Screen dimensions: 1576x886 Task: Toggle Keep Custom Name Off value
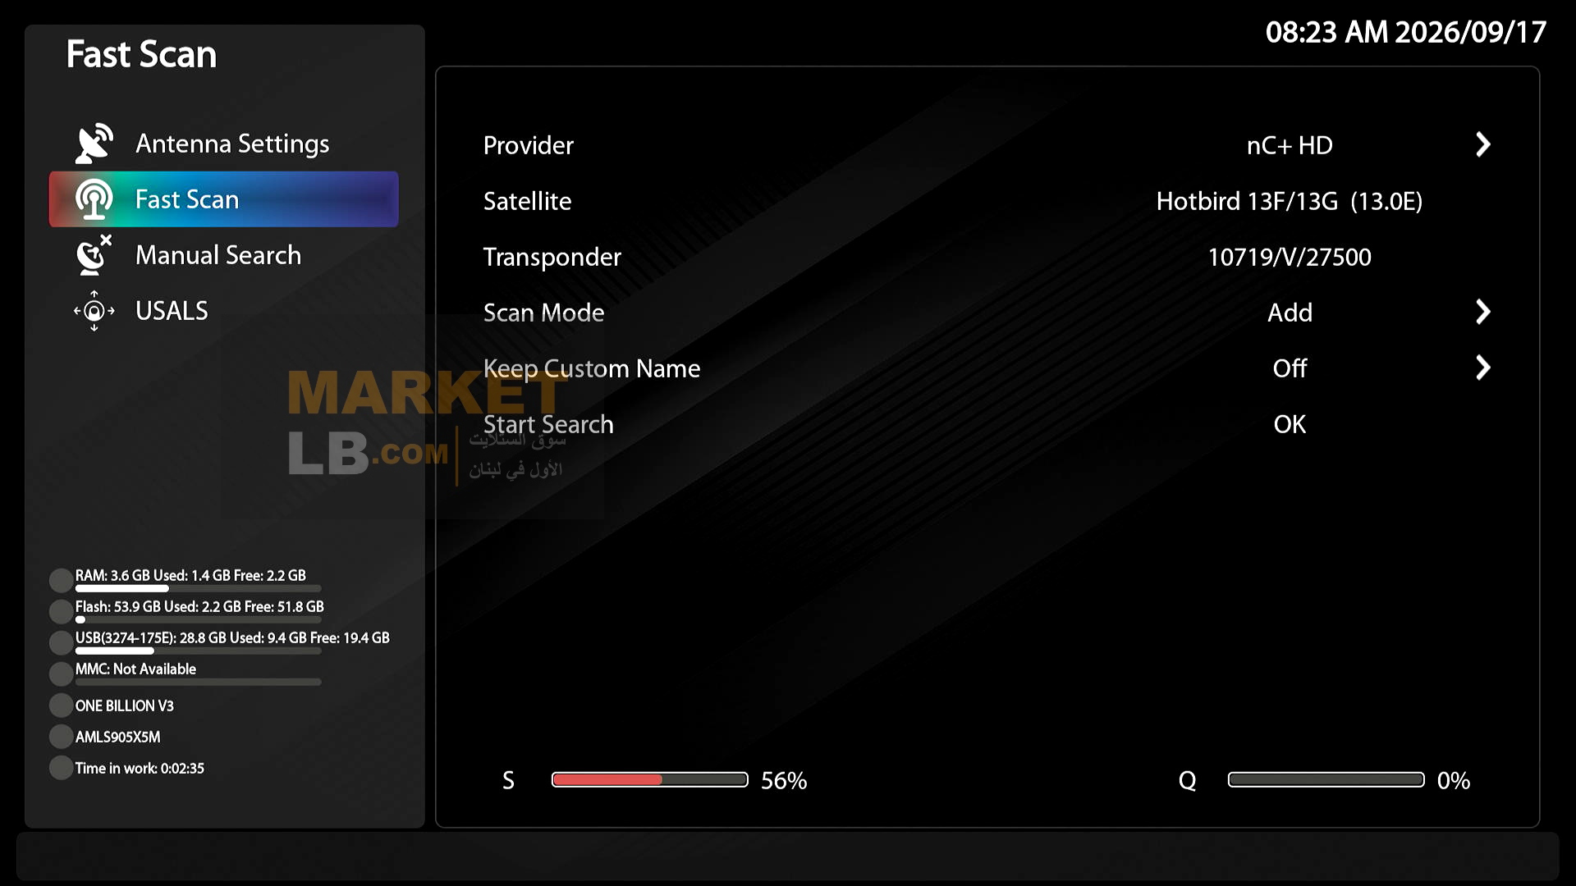pyautogui.click(x=1290, y=368)
